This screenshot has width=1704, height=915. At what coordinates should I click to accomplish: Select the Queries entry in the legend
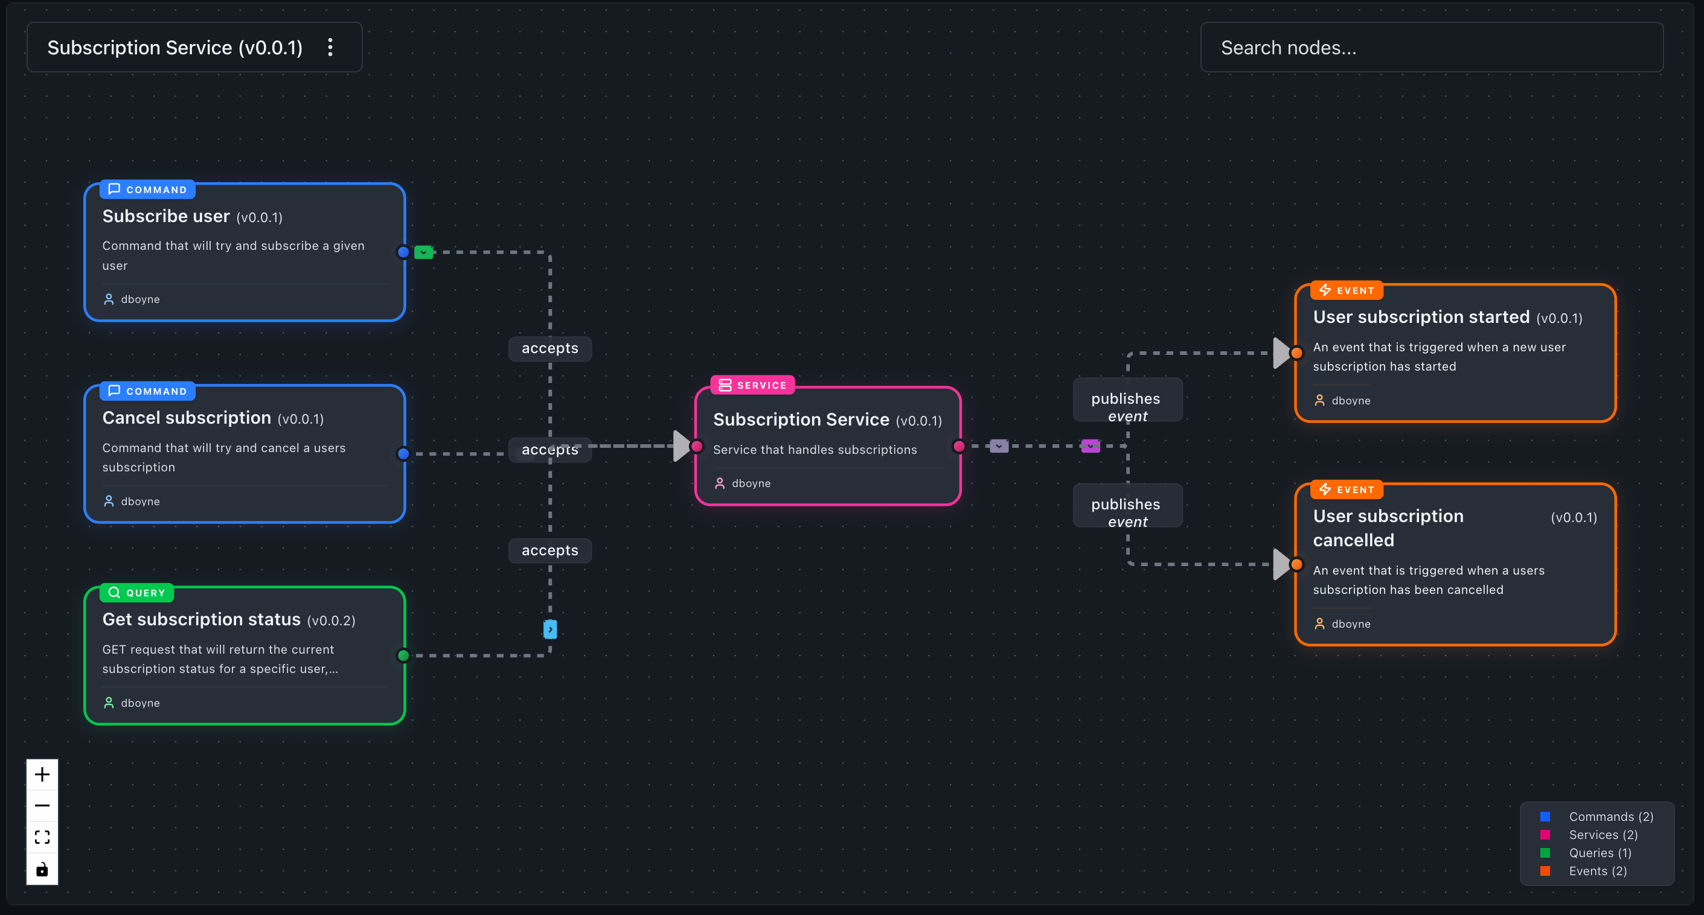(1600, 853)
